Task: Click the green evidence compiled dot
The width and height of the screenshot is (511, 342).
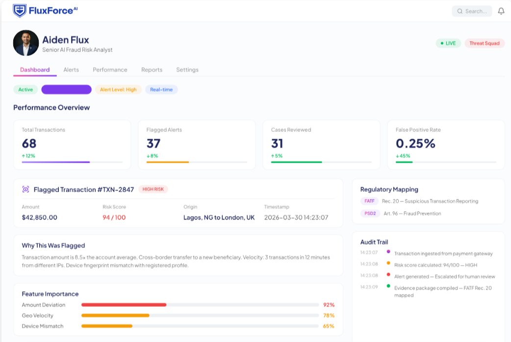Action: point(388,286)
